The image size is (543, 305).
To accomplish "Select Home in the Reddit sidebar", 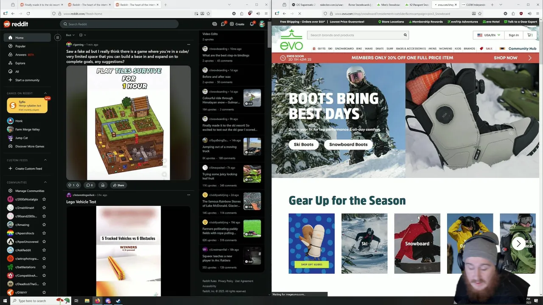I will (x=28, y=38).
